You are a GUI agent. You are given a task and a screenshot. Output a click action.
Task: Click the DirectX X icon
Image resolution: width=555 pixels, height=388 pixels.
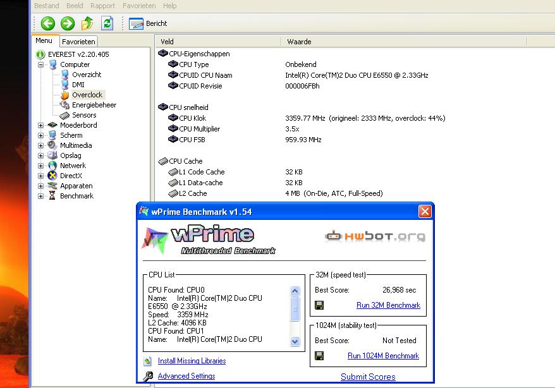(52, 176)
